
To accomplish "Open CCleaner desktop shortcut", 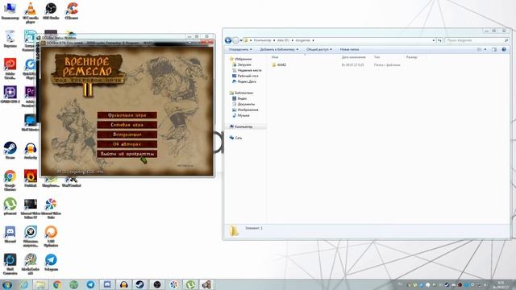I will [72, 10].
